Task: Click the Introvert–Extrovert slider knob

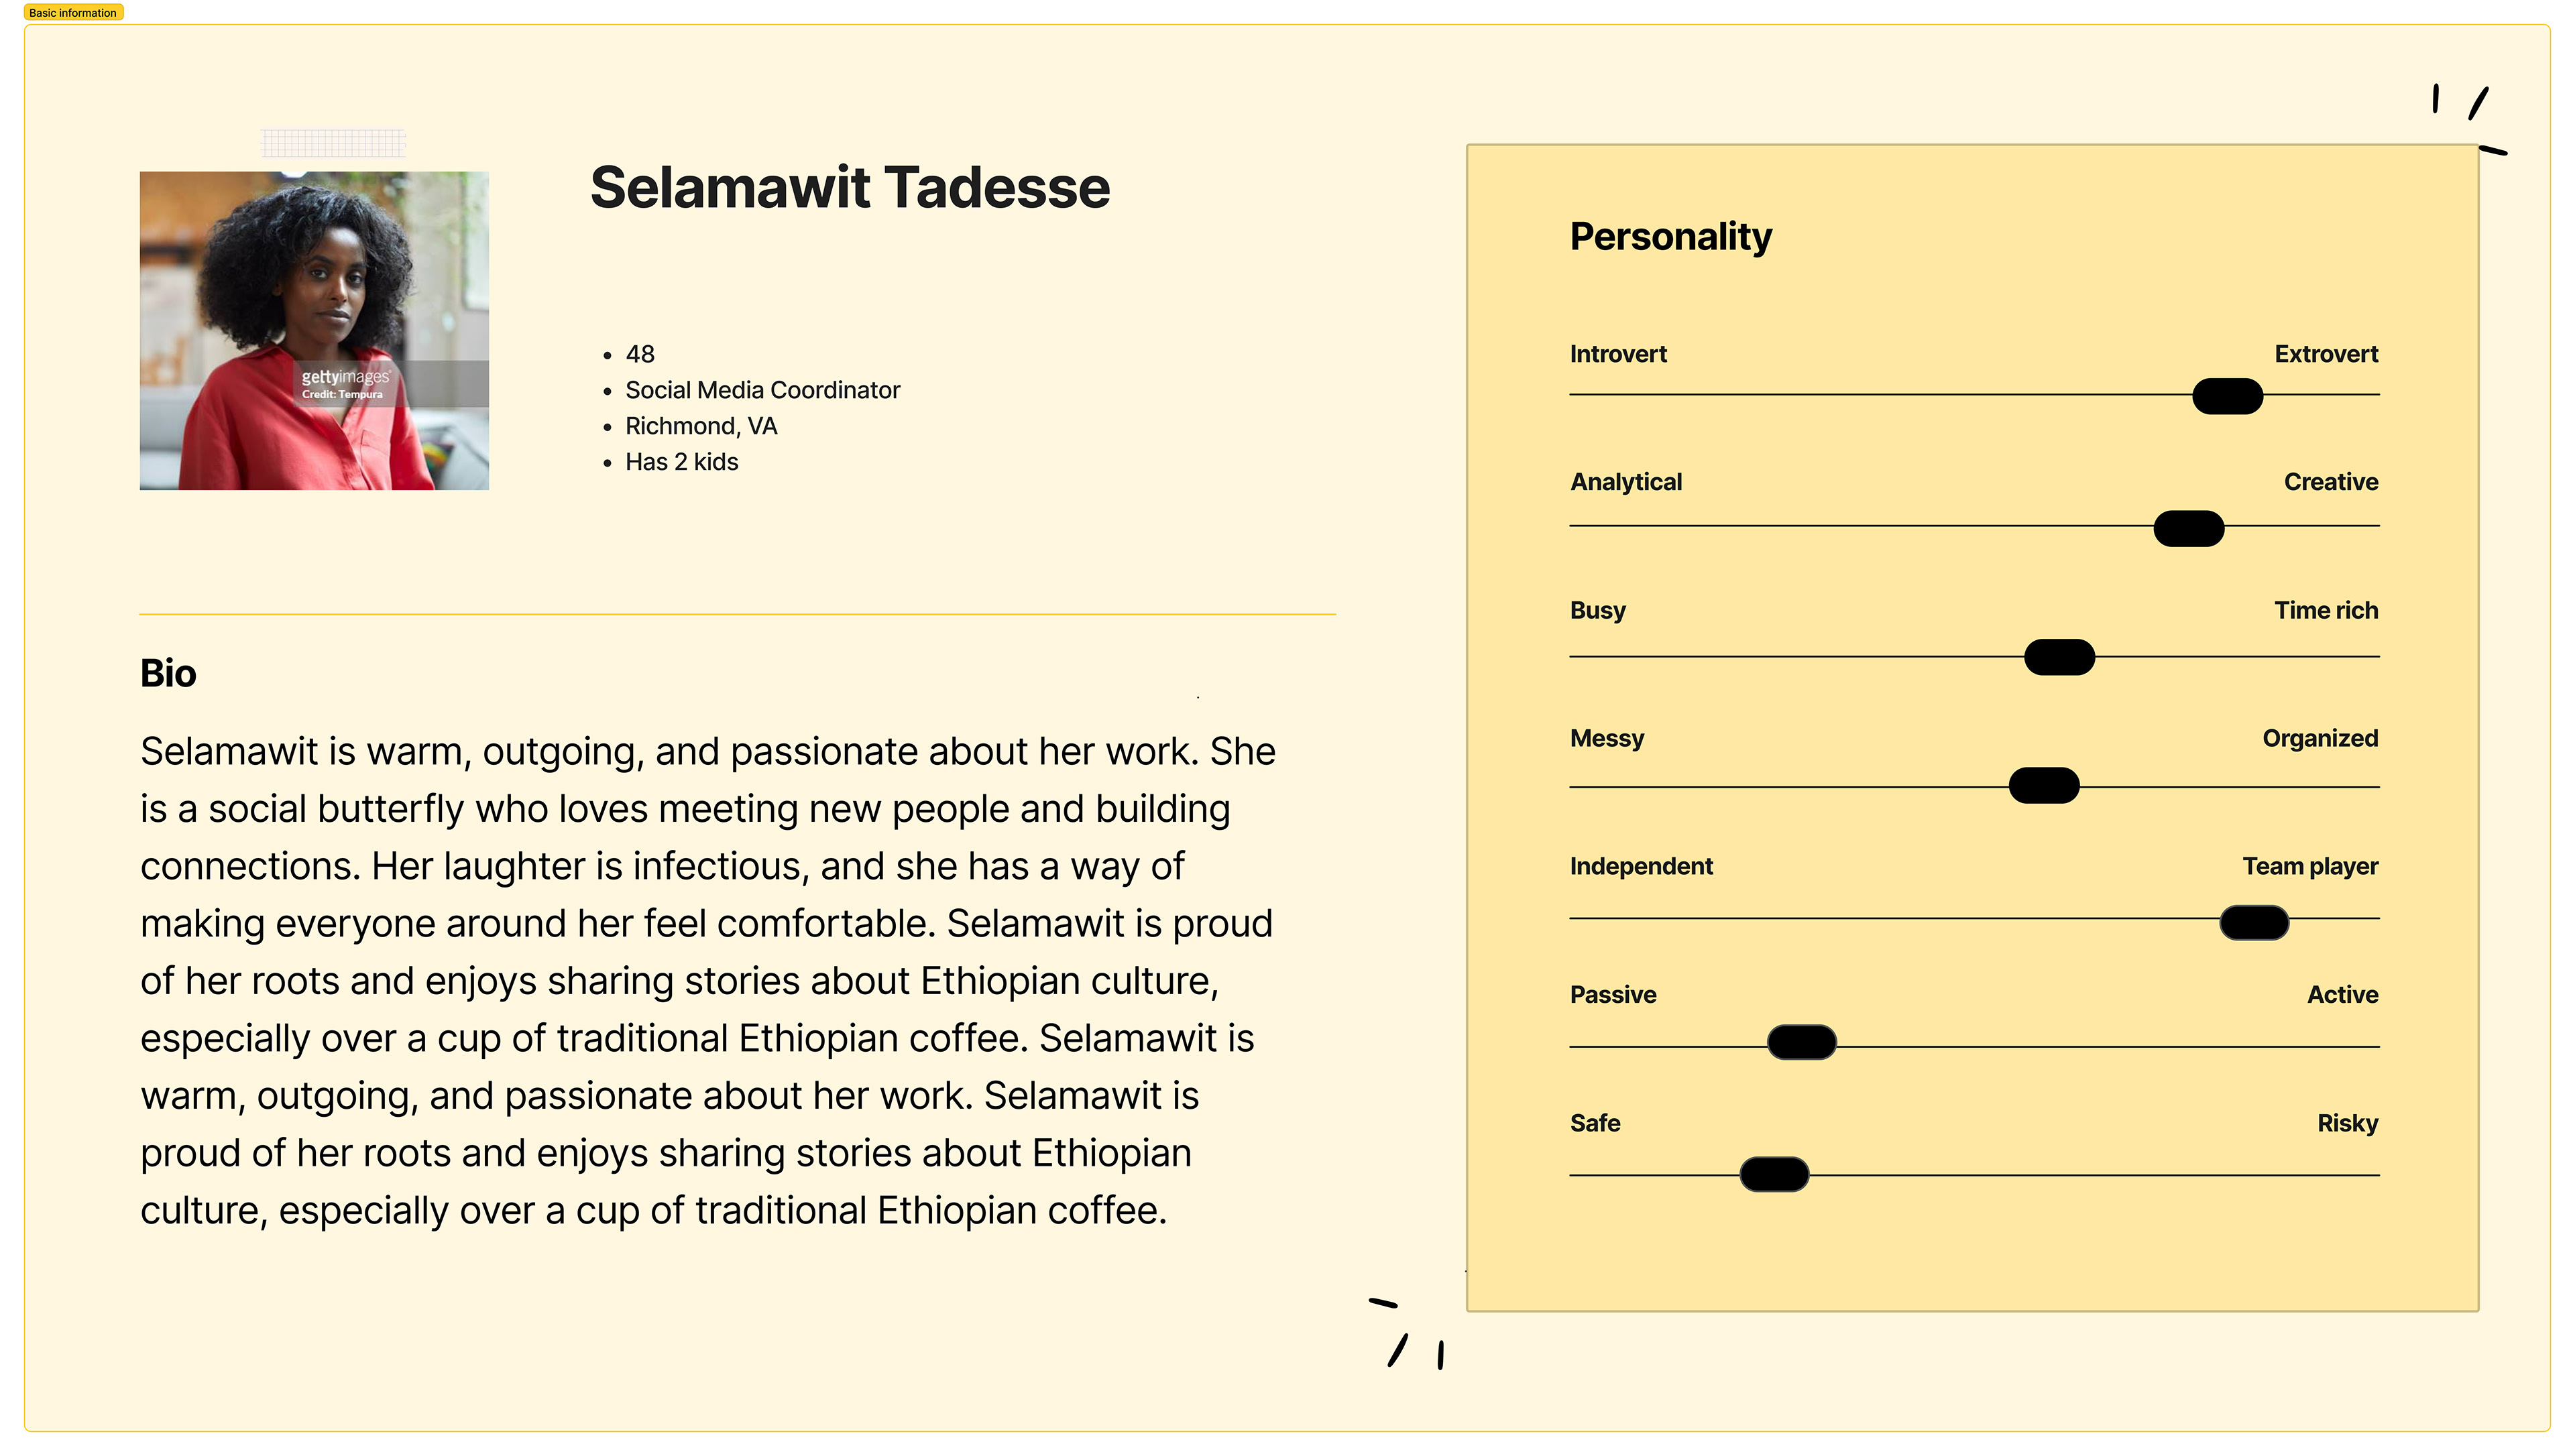Action: coord(2226,396)
